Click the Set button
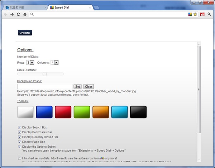Image resolution: width=215 pixels, height=168 pixels. click(x=77, y=87)
